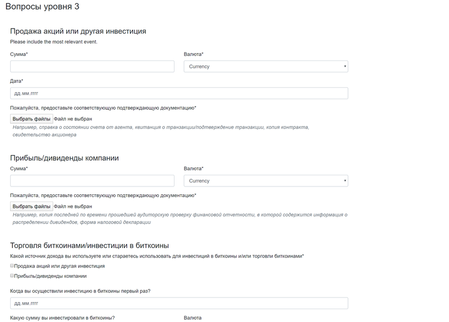Click the first bitcoin investment date field
Viewport: 449px width, 322px height.
click(179, 303)
